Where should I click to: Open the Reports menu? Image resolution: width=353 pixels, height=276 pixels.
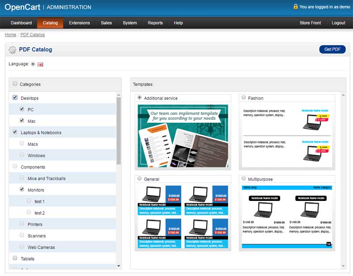click(x=155, y=23)
